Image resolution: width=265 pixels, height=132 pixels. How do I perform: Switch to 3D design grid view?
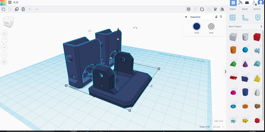233,3
